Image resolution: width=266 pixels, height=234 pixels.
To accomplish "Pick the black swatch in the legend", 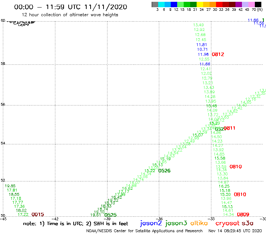I will tap(258, 4).
